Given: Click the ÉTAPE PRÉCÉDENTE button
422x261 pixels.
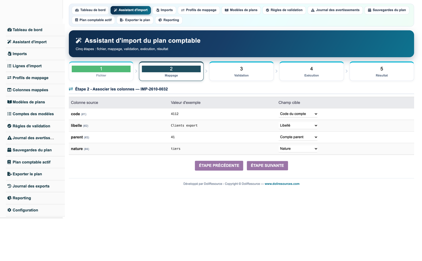Looking at the screenshot, I should 219,166.
